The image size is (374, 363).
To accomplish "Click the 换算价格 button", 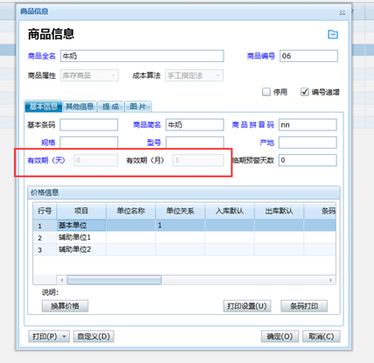I will (x=65, y=306).
